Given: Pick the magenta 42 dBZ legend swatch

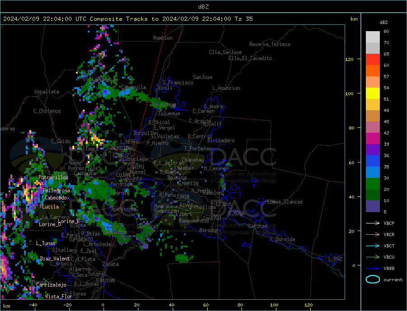Looking at the screenshot, I should tap(373, 139).
